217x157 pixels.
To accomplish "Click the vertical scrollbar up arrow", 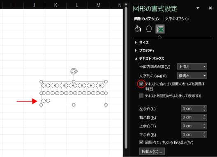I will pos(126,5).
